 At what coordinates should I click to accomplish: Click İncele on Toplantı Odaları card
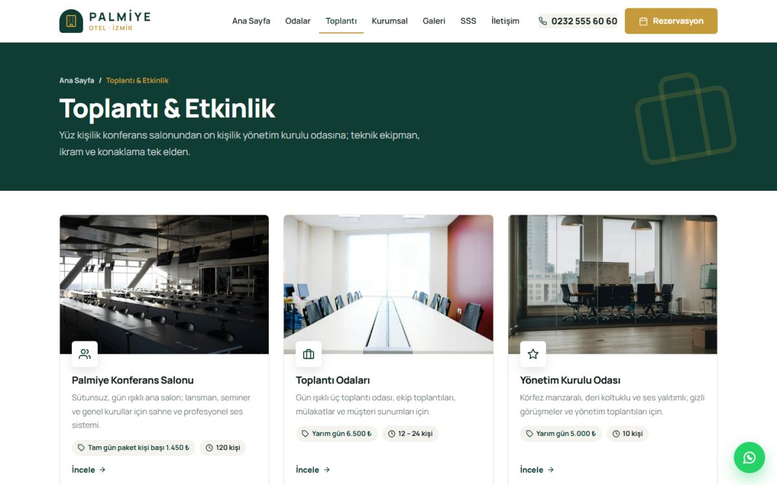(313, 470)
